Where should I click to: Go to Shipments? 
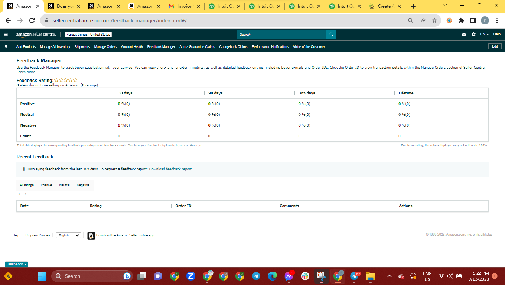click(82, 47)
